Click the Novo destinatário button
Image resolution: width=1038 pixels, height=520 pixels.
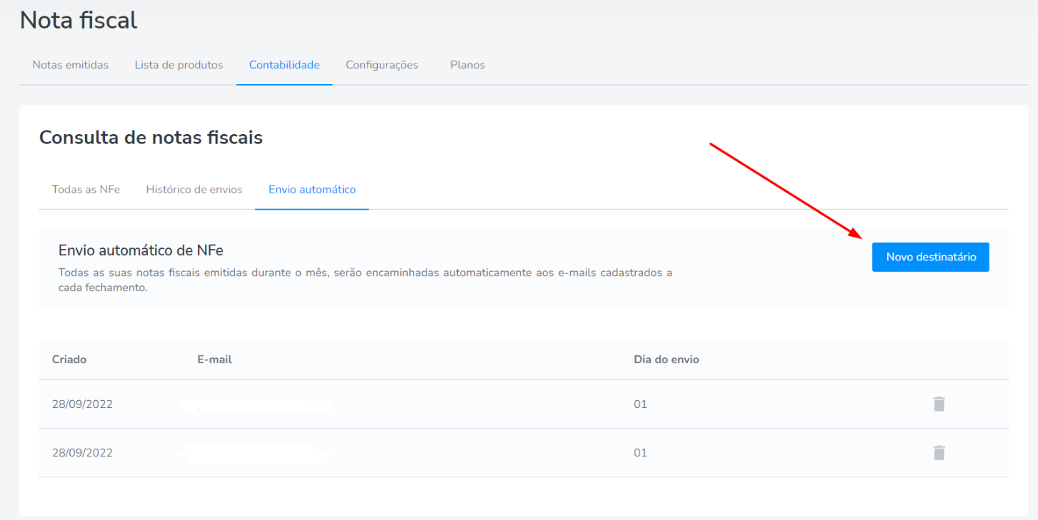(x=931, y=257)
